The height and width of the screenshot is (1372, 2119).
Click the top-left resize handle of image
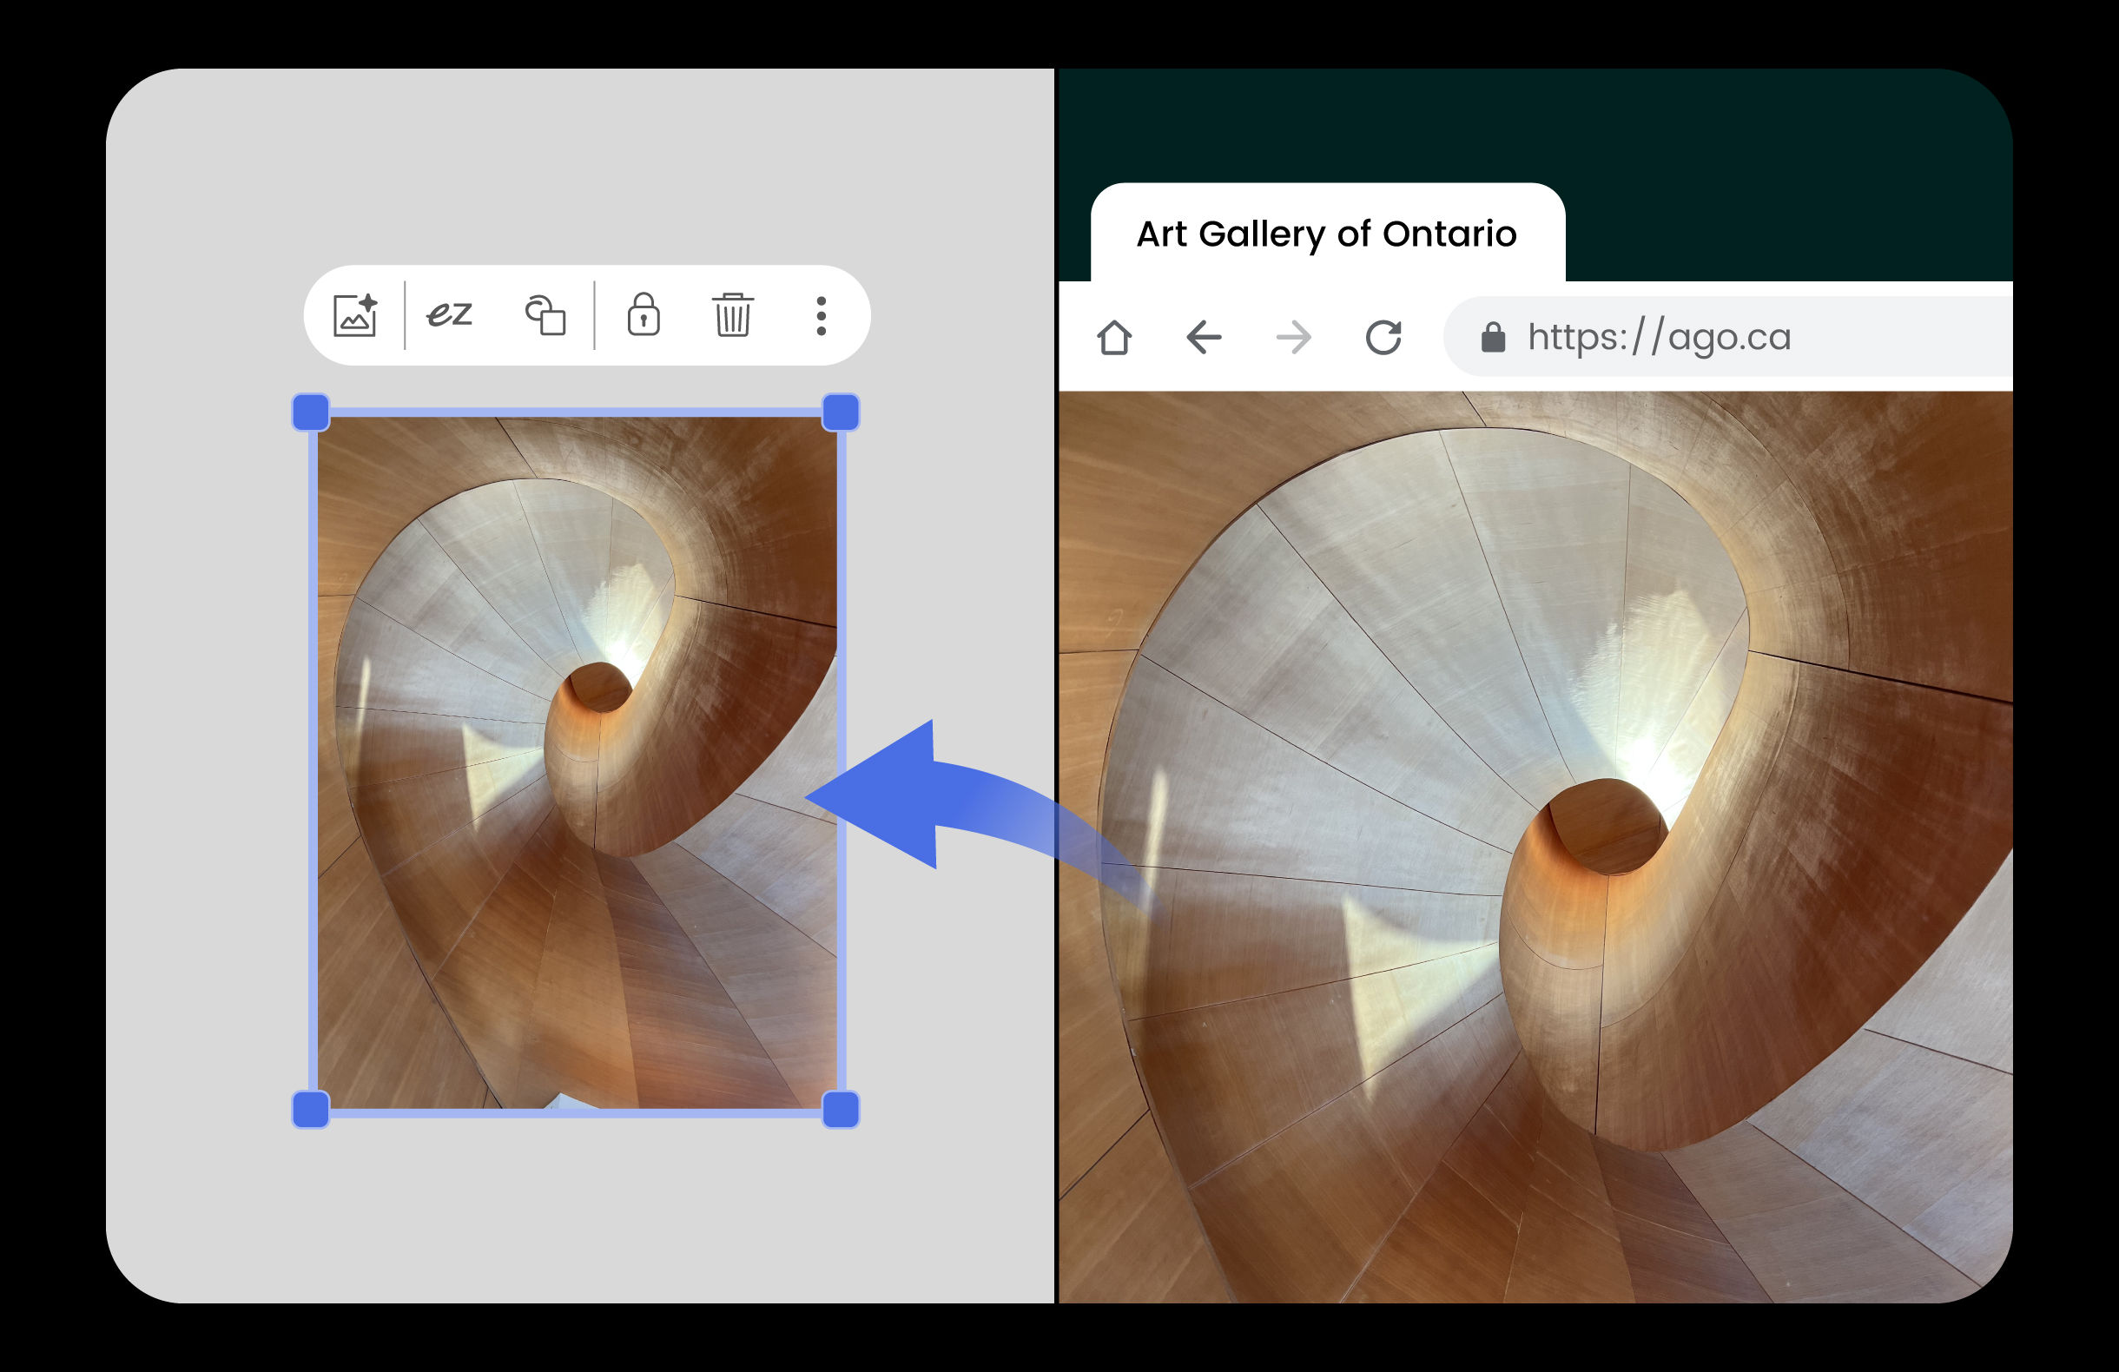[x=311, y=413]
